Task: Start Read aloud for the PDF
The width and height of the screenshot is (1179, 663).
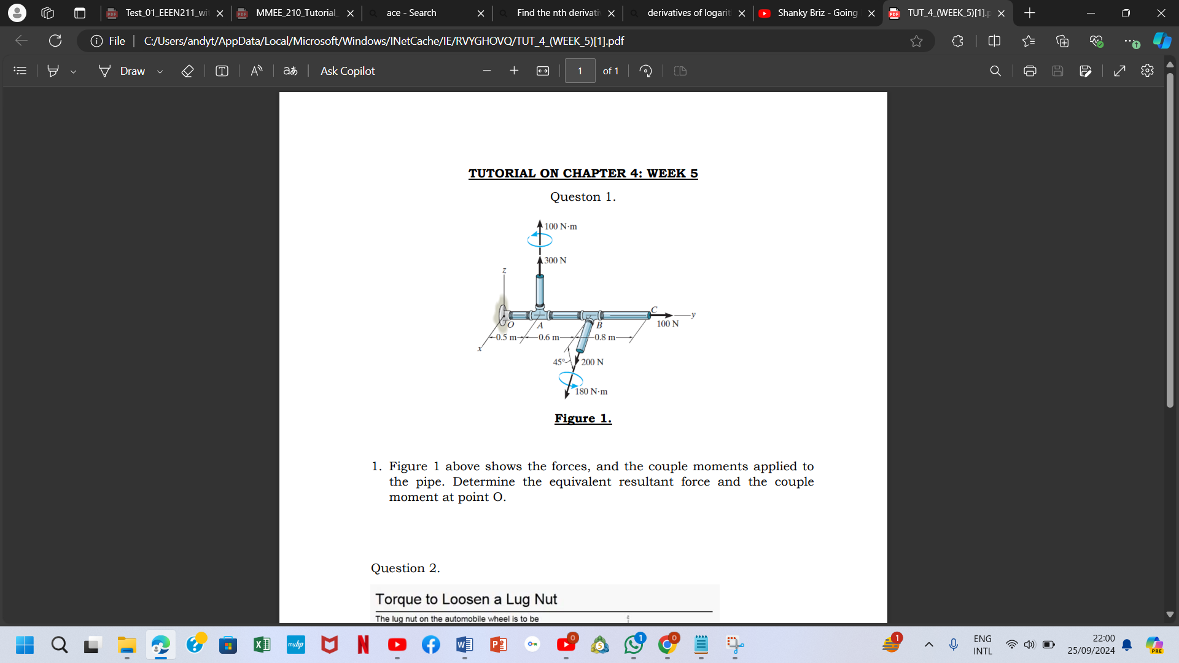Action: click(256, 71)
